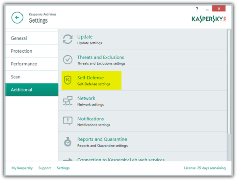
Task: Click the Threats and Exclusions checkmark icon
Action: pyautogui.click(x=67, y=59)
